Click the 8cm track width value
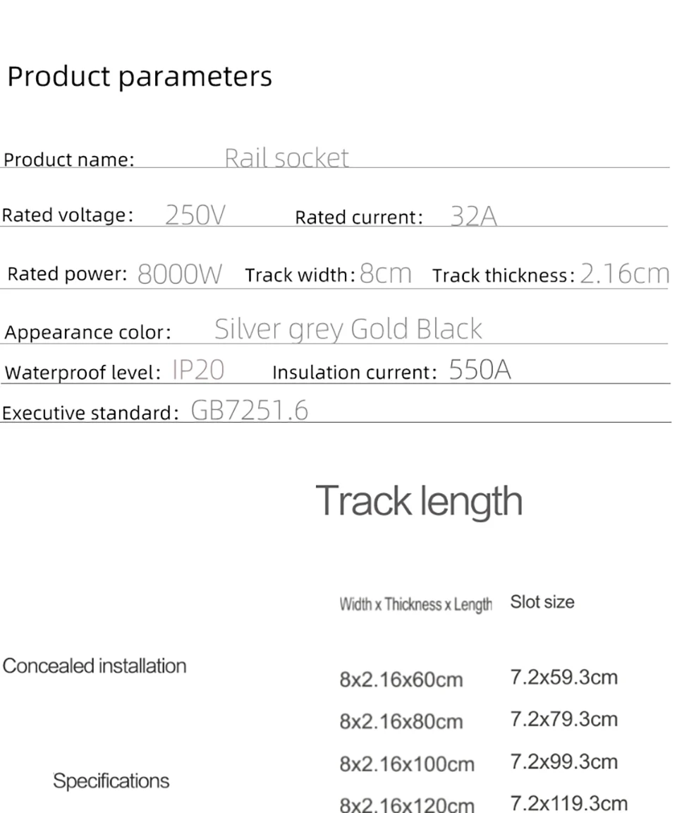Viewport: 677px width, 813px height. pyautogui.click(x=385, y=272)
